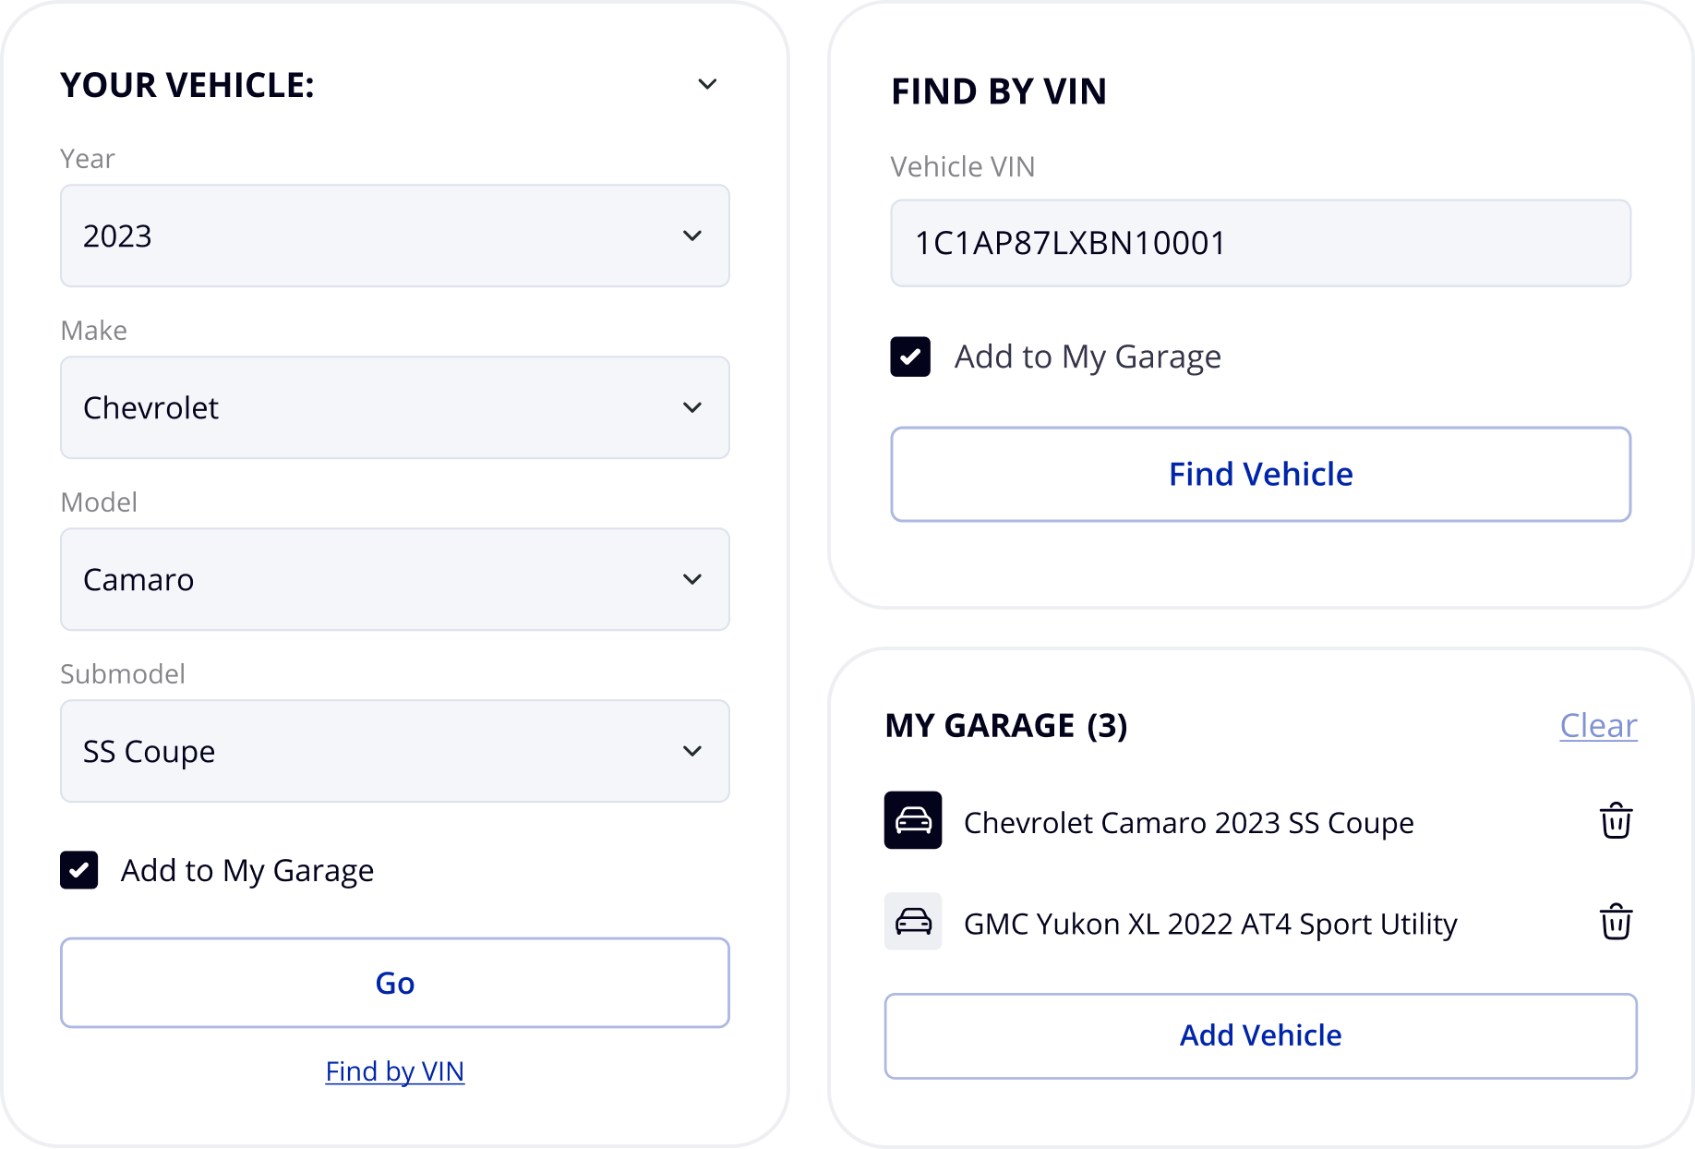Click the Add Vehicle button

pyautogui.click(x=1261, y=1034)
